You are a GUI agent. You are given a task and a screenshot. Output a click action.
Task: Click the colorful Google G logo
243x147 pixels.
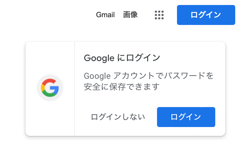(50, 88)
